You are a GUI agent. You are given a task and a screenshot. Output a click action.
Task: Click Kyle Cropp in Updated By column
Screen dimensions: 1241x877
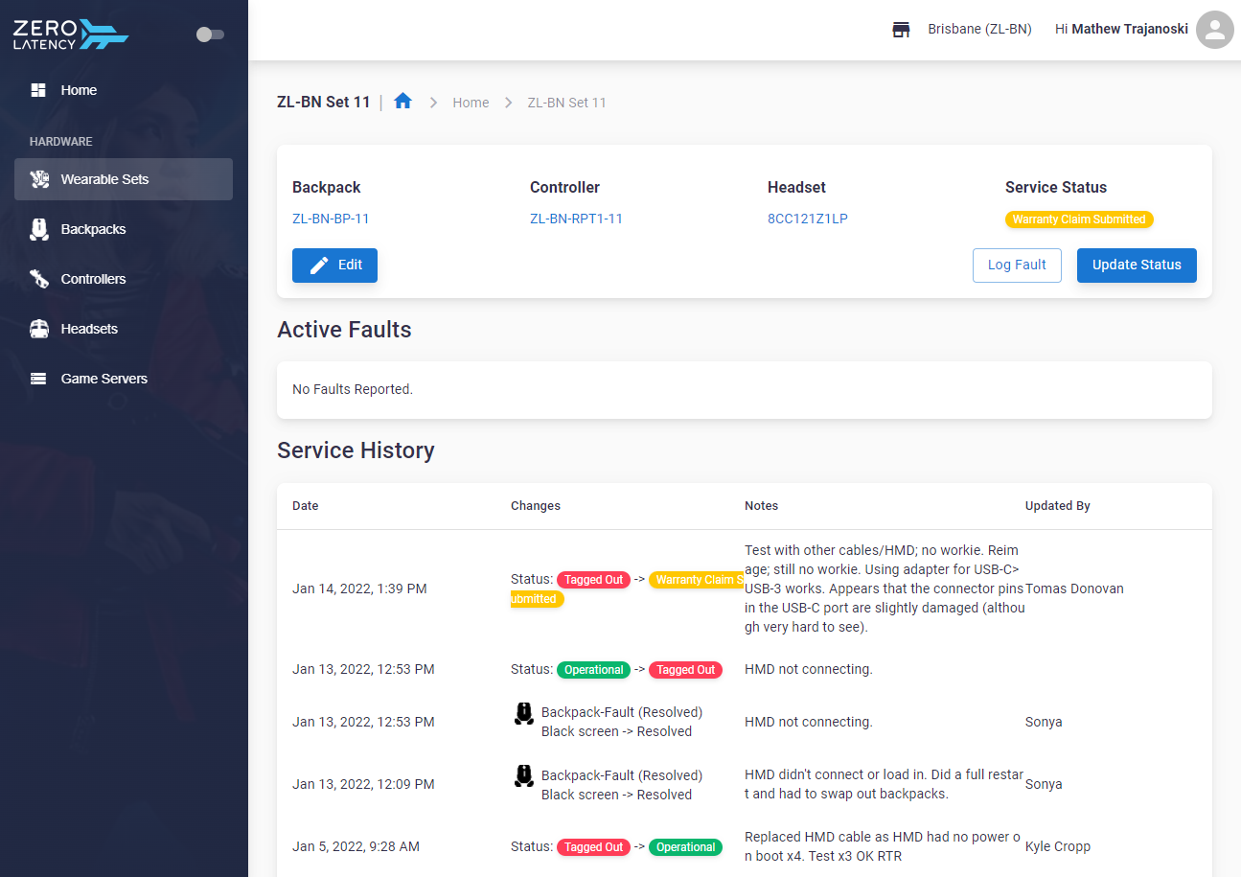coord(1058,846)
